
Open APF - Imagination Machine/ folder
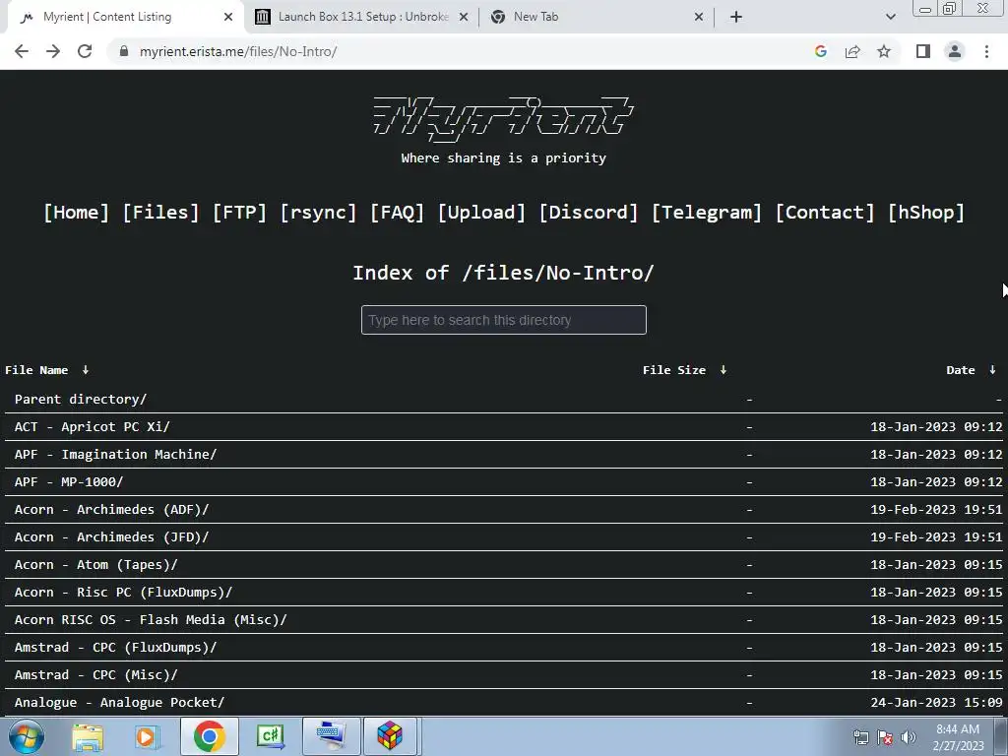[116, 455]
